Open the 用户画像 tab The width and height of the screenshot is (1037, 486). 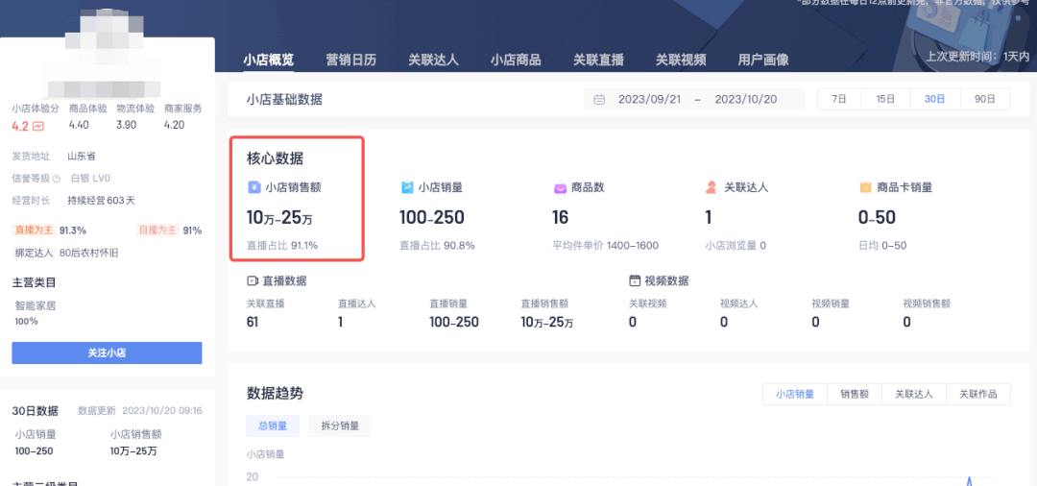tap(763, 61)
